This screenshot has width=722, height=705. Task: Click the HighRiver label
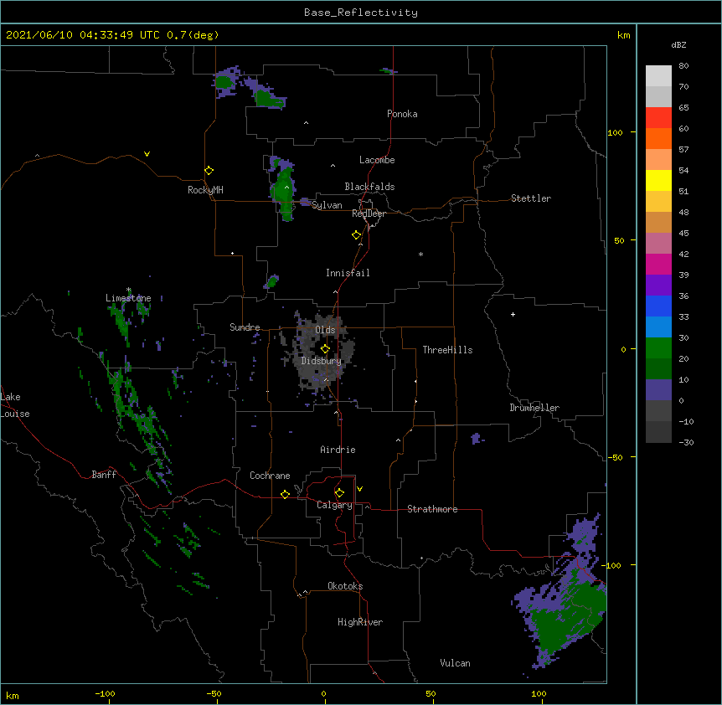360,622
